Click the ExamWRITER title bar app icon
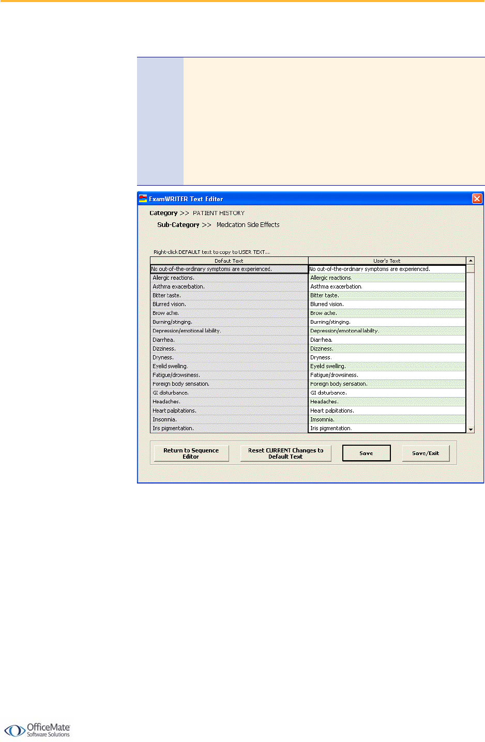Image resolution: width=485 pixels, height=742 pixels. pyautogui.click(x=143, y=199)
